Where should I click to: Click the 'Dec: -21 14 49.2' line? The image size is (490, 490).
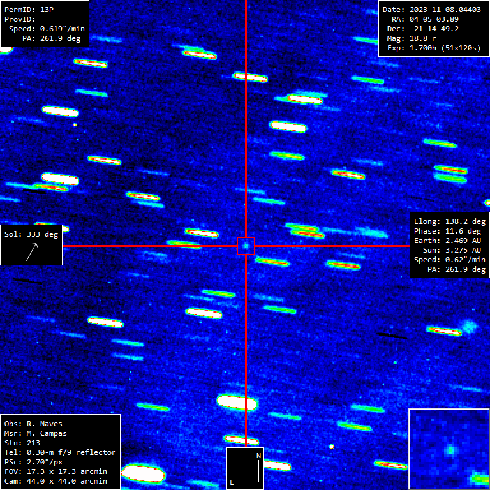423,29
